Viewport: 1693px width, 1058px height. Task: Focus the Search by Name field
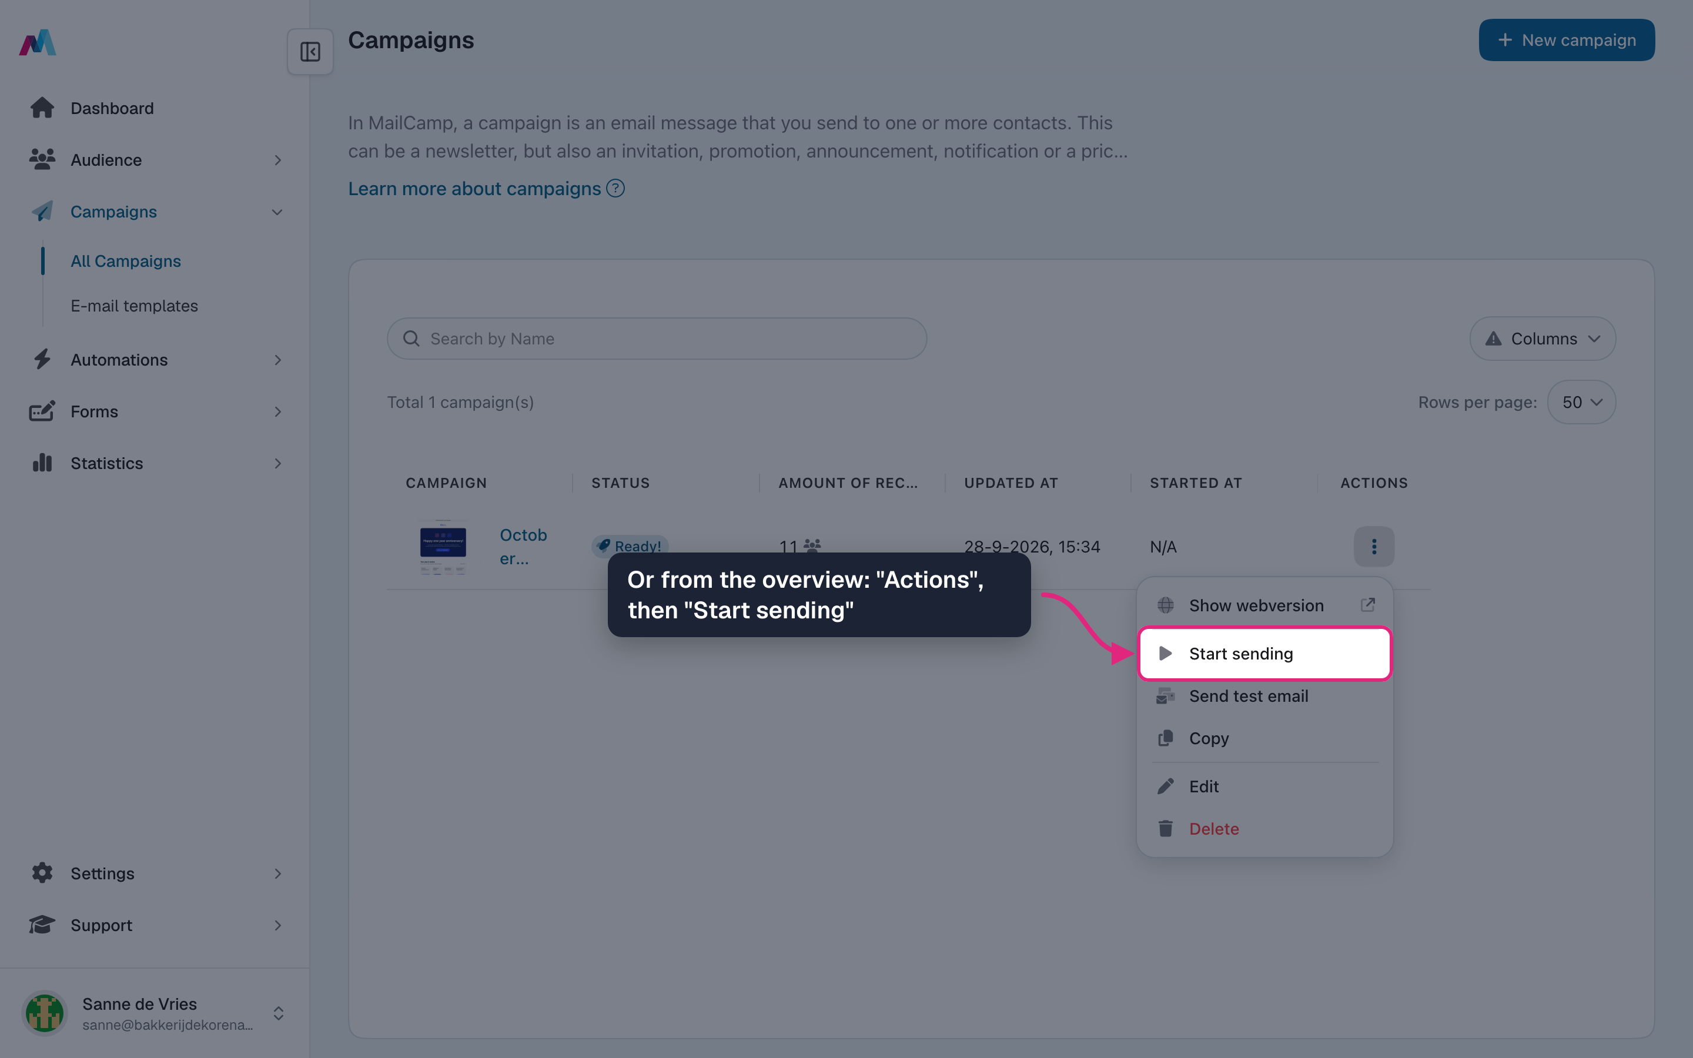click(657, 339)
